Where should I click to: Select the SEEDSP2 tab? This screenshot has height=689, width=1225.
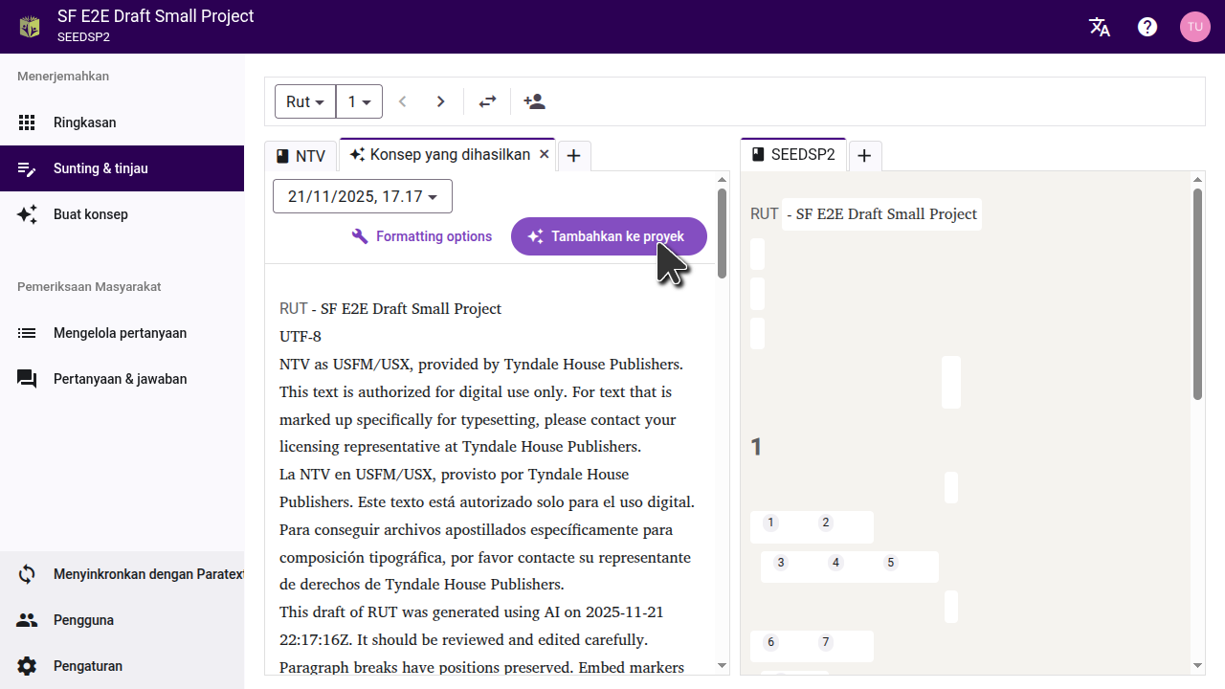(793, 155)
